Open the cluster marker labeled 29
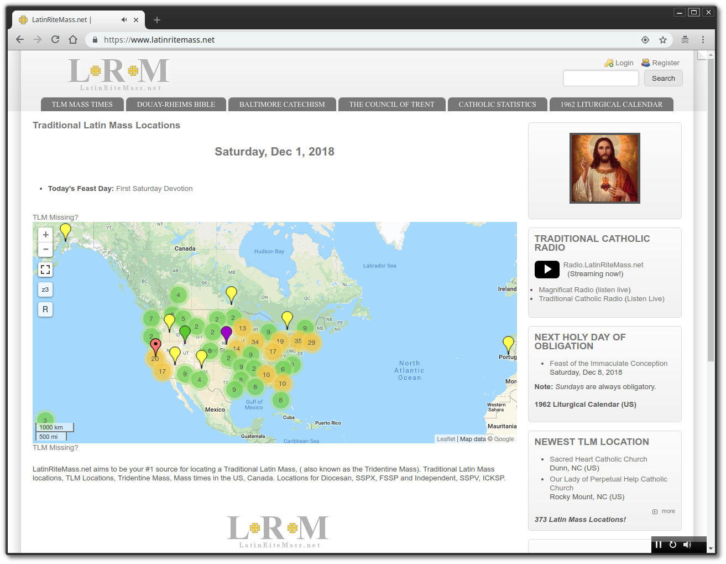 click(x=311, y=343)
